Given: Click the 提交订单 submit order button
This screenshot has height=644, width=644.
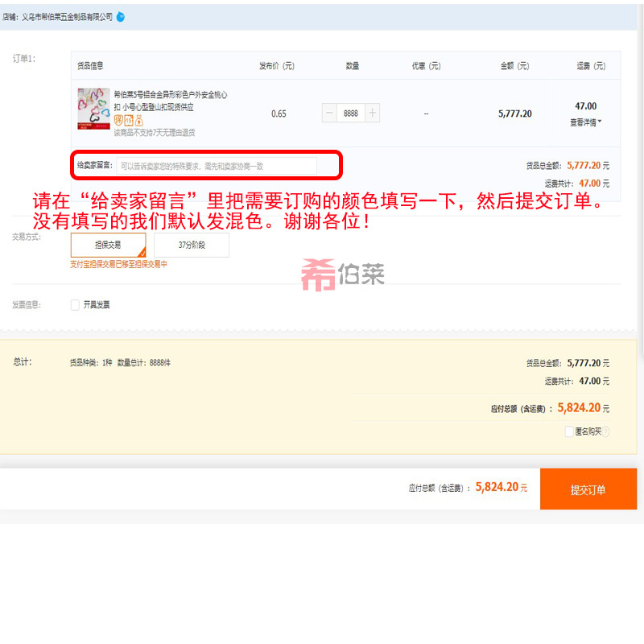Looking at the screenshot, I should pyautogui.click(x=588, y=489).
